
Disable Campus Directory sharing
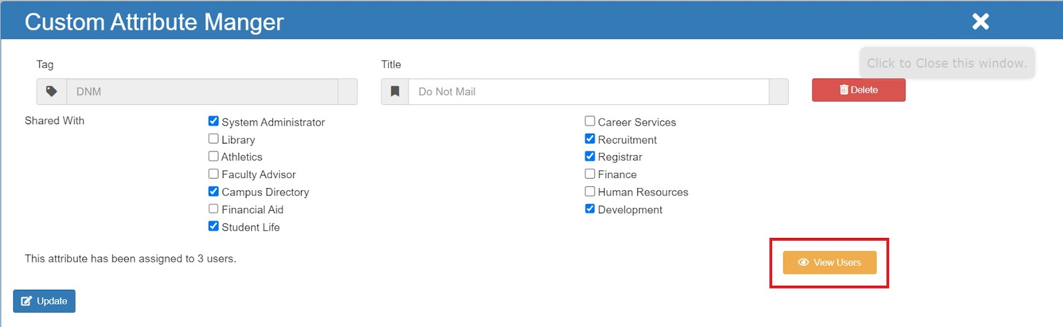coord(213,191)
